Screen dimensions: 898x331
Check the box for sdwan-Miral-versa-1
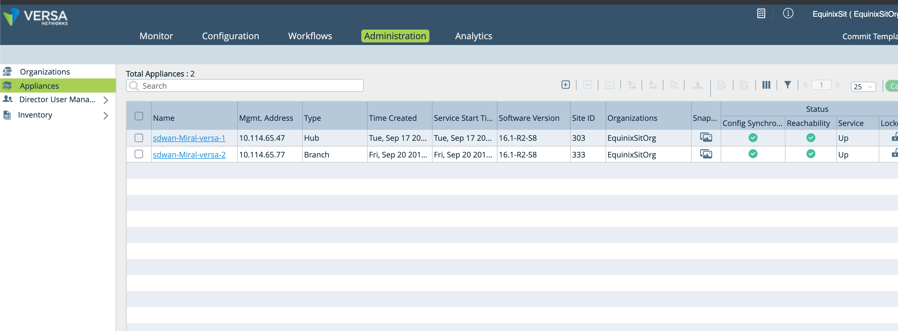139,138
